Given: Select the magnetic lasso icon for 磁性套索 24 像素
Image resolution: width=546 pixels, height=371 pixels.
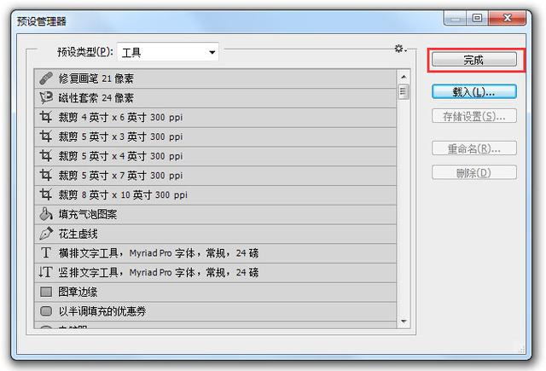Looking at the screenshot, I should click(x=46, y=98).
